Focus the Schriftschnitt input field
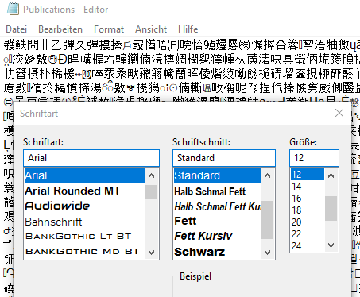Screen dimensions: 360x297 click(224, 158)
